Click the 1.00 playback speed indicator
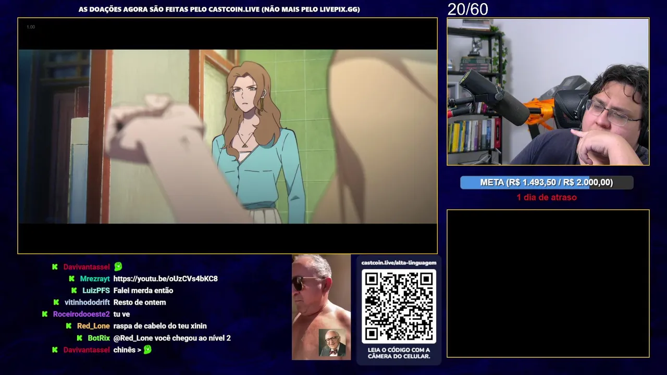Screen dimensions: 667x375 click(x=31, y=27)
